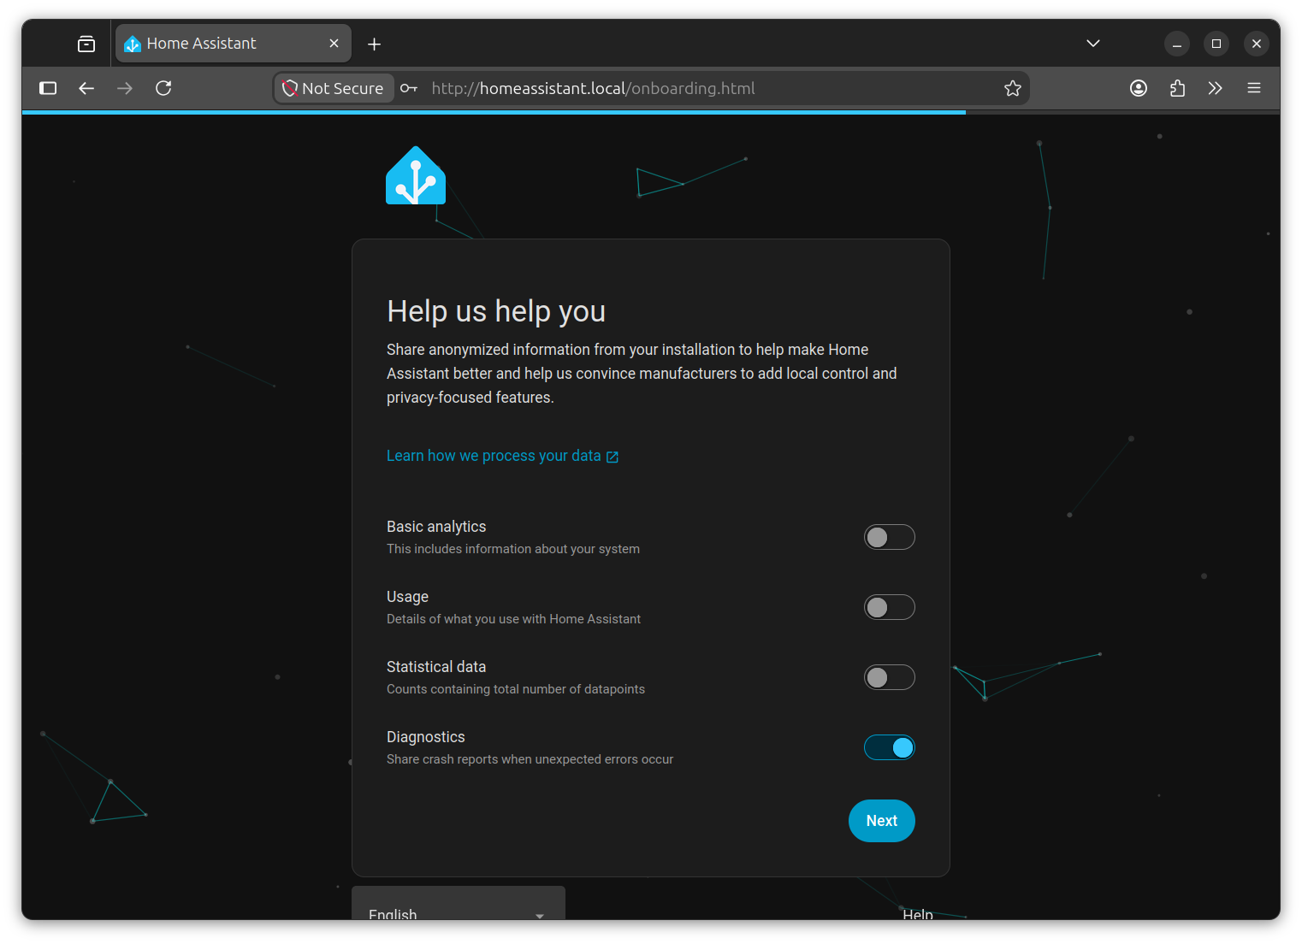
Task: Click the Not Secure shield indicator
Action: click(334, 88)
